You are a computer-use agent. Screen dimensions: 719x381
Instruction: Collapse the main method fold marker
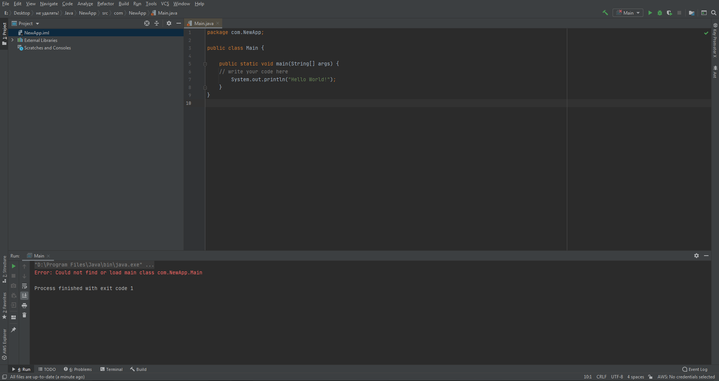point(205,64)
